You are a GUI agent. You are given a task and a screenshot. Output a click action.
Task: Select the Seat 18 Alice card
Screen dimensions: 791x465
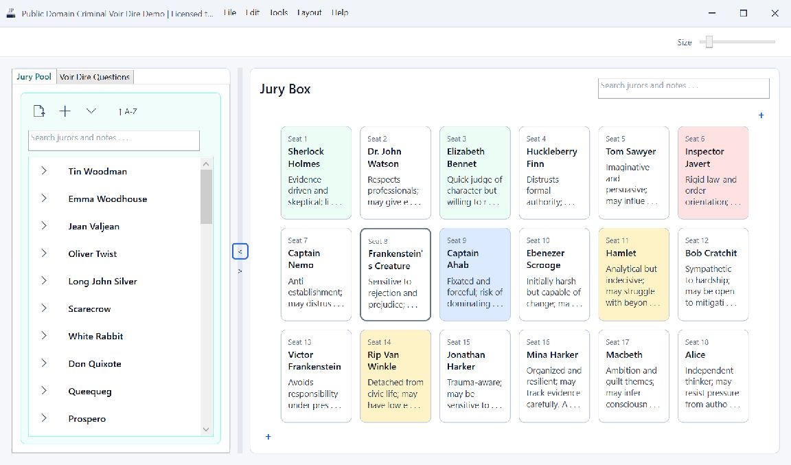pos(713,376)
